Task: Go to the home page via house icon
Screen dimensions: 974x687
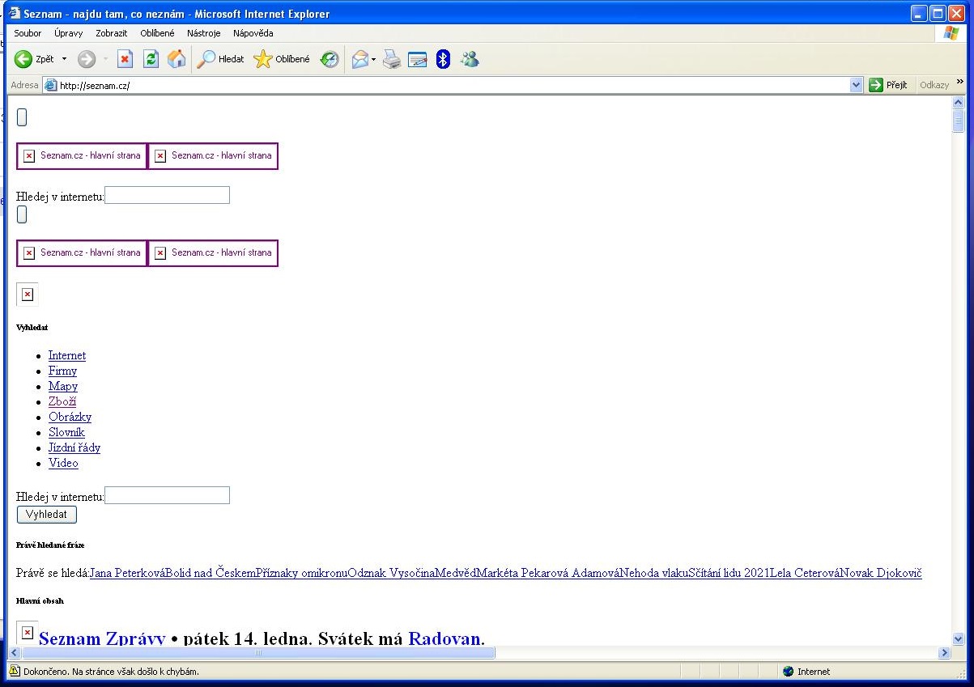Action: pyautogui.click(x=176, y=59)
